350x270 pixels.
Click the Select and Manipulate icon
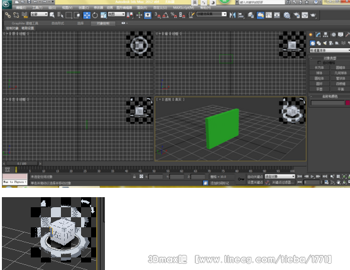pos(139,15)
